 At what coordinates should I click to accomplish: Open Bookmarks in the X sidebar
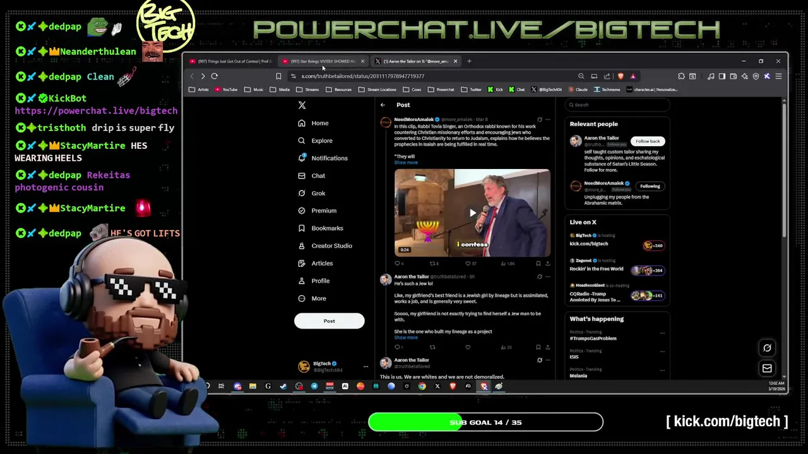(x=320, y=228)
